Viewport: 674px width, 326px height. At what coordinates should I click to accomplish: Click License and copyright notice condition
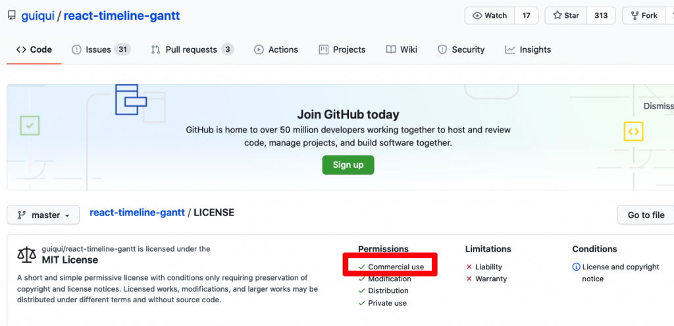tap(621, 273)
